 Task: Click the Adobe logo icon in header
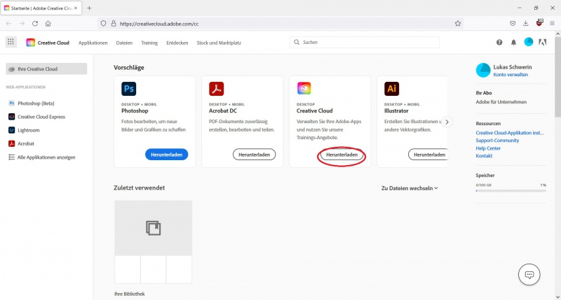pyautogui.click(x=542, y=43)
